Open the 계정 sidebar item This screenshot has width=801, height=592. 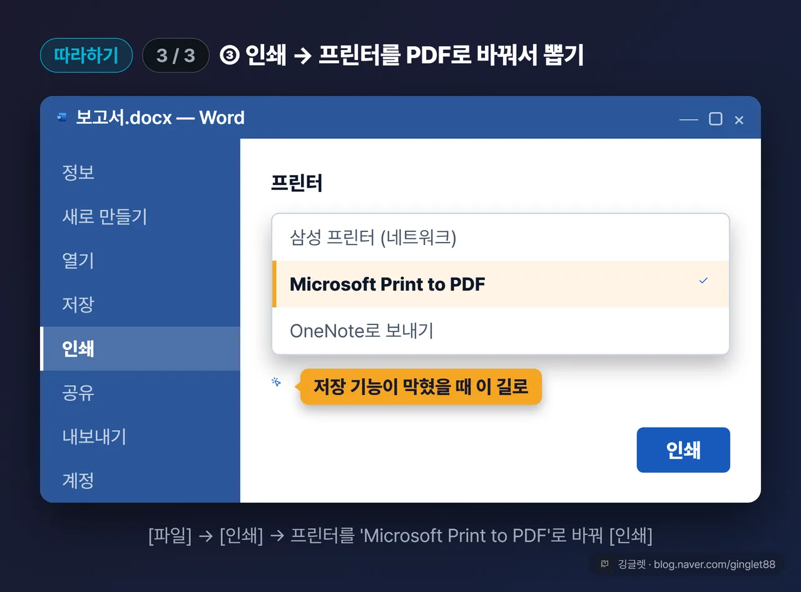click(x=140, y=480)
